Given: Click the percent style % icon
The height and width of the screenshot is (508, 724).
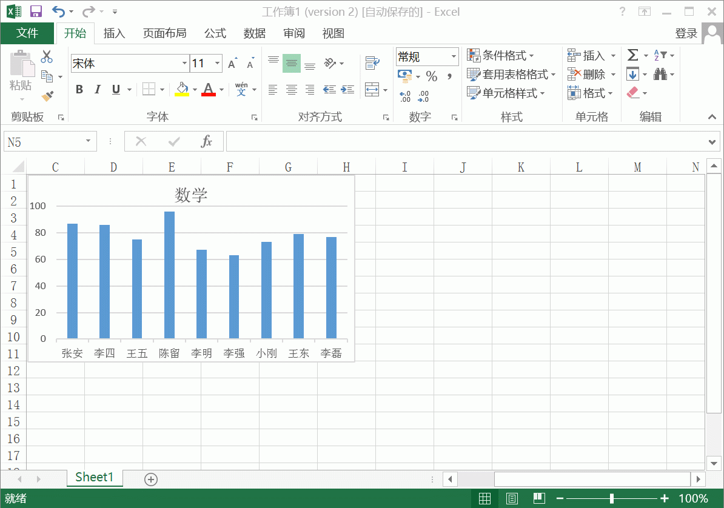Looking at the screenshot, I should click(x=432, y=76).
